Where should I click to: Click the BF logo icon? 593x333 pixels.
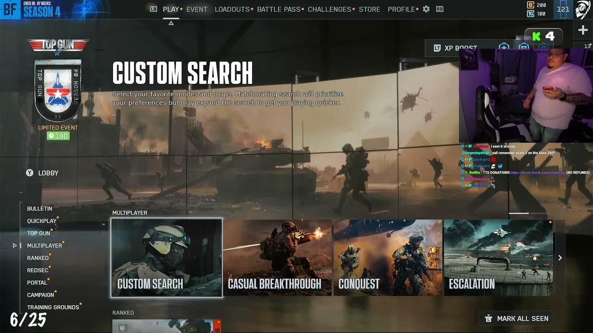(10, 9)
